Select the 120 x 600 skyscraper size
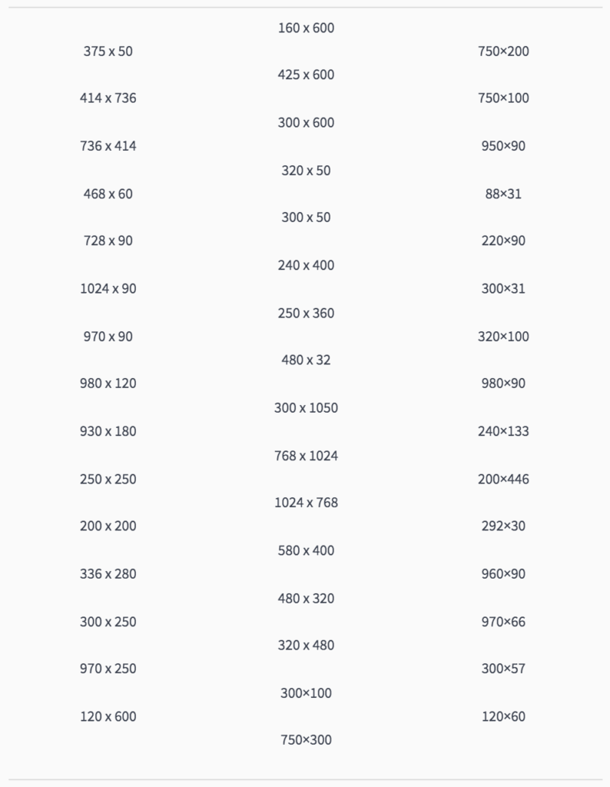The height and width of the screenshot is (787, 610). [x=108, y=716]
